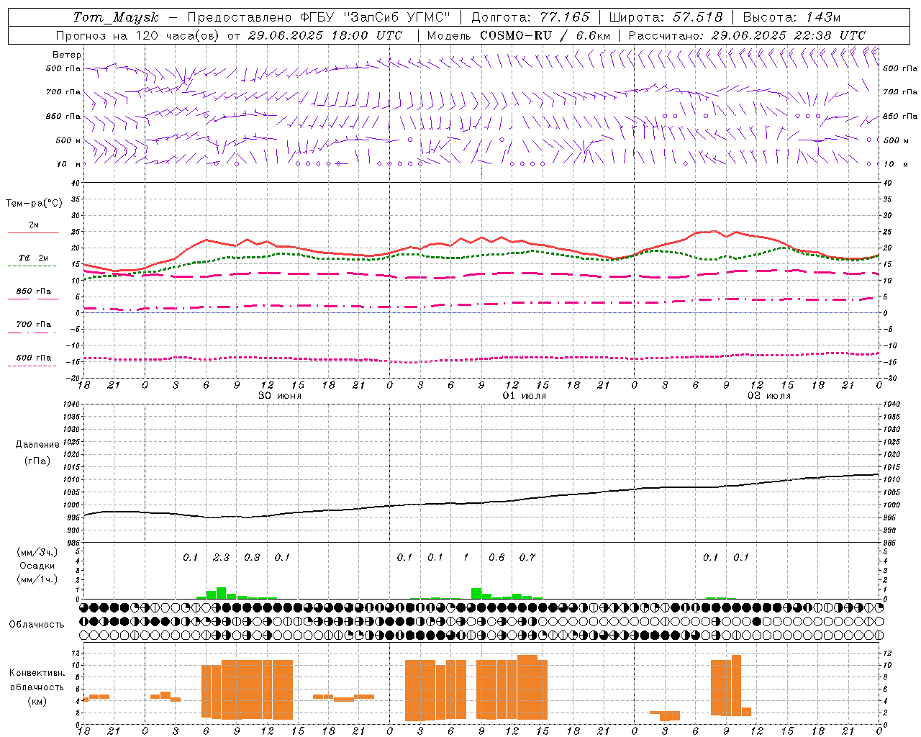This screenshot has height=737, width=921.
Task: Click the 0.6 precipitation amount
Action: [496, 558]
